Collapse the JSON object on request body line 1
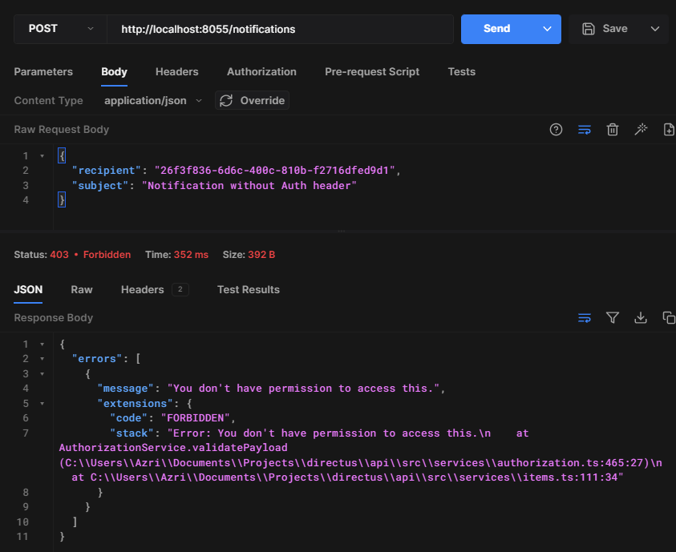This screenshot has height=552, width=676. click(43, 155)
